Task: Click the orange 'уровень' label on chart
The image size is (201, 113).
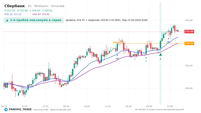Action: coord(118,42)
